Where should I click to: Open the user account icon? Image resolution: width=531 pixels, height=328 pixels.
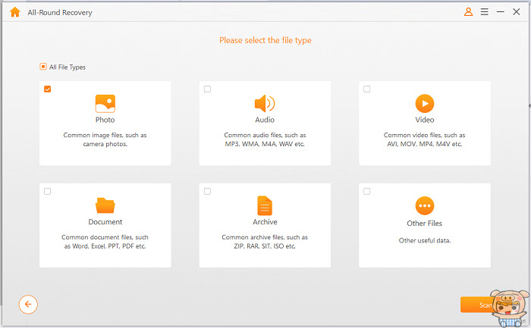pos(468,12)
